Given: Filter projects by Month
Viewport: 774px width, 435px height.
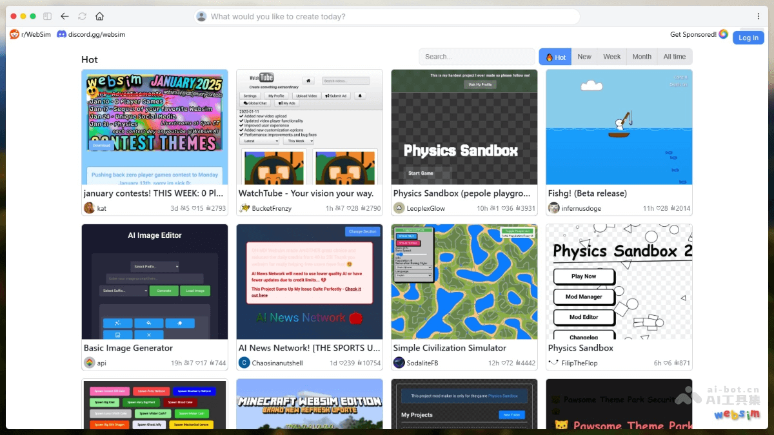Looking at the screenshot, I should click(x=642, y=57).
